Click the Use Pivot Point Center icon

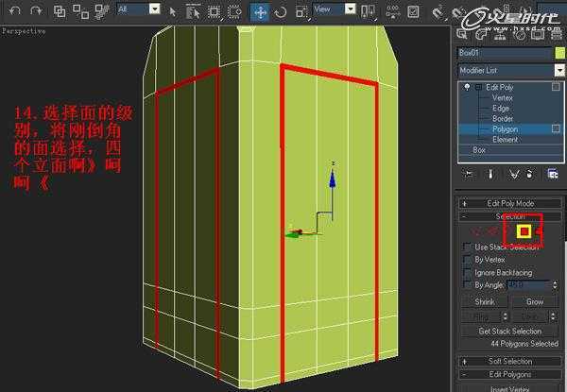368,12
